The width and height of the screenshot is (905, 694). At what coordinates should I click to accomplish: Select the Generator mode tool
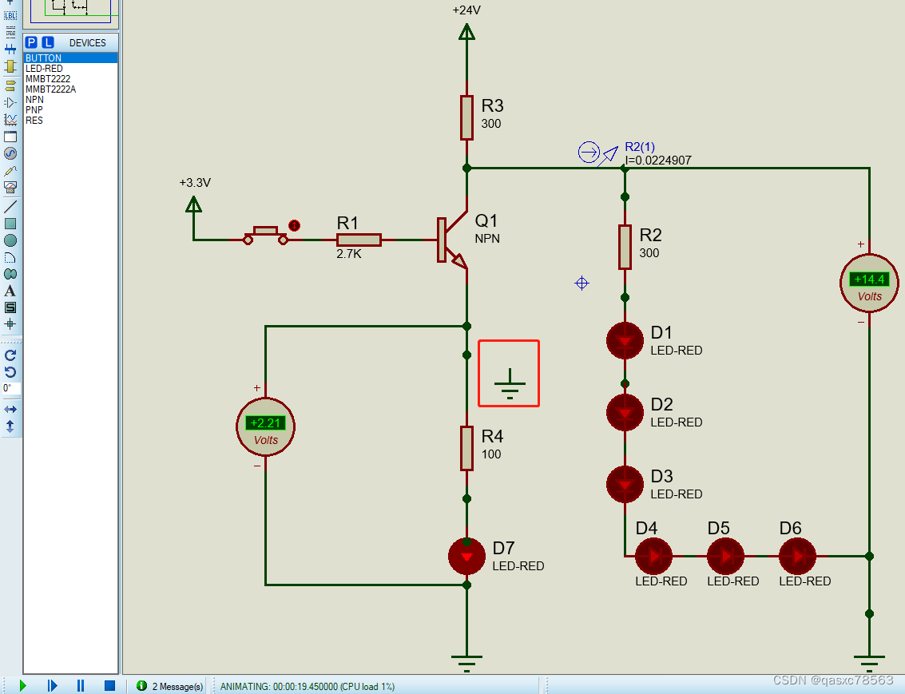[x=10, y=153]
